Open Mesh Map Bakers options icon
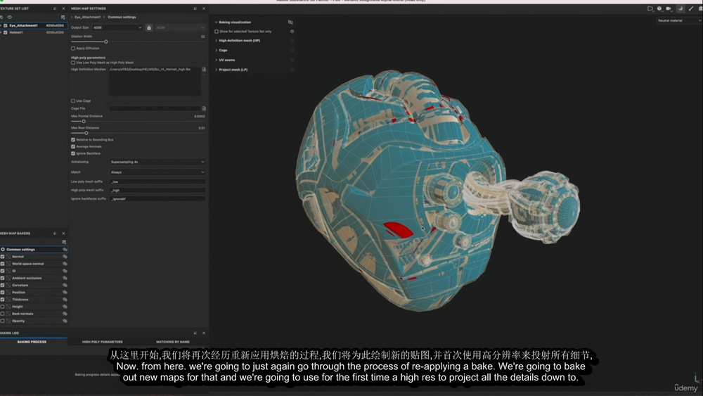703x396 pixels. [x=64, y=242]
